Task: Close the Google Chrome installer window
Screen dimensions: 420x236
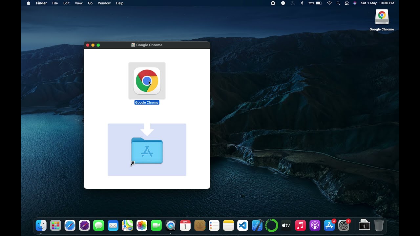Action: click(88, 45)
